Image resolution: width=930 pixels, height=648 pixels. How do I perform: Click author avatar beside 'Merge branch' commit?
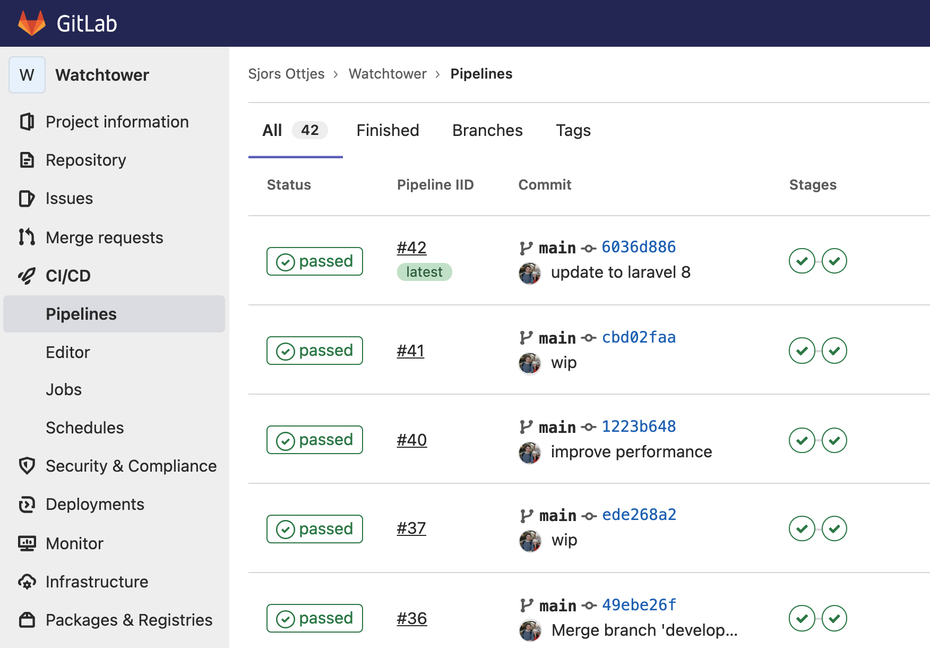click(x=530, y=630)
